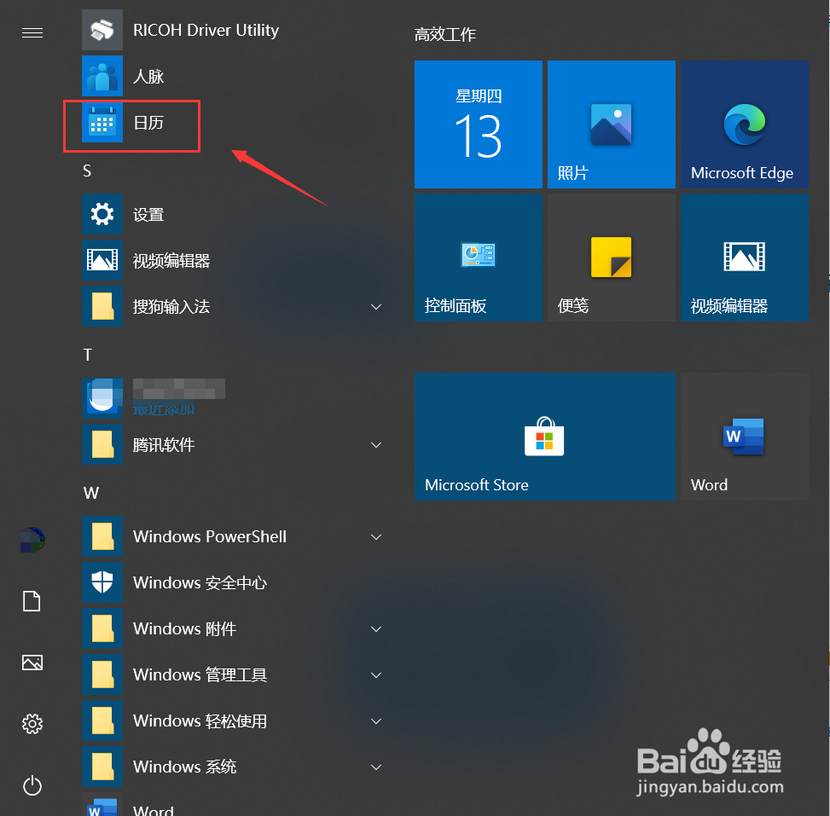Jump via the S letter header

pos(87,171)
